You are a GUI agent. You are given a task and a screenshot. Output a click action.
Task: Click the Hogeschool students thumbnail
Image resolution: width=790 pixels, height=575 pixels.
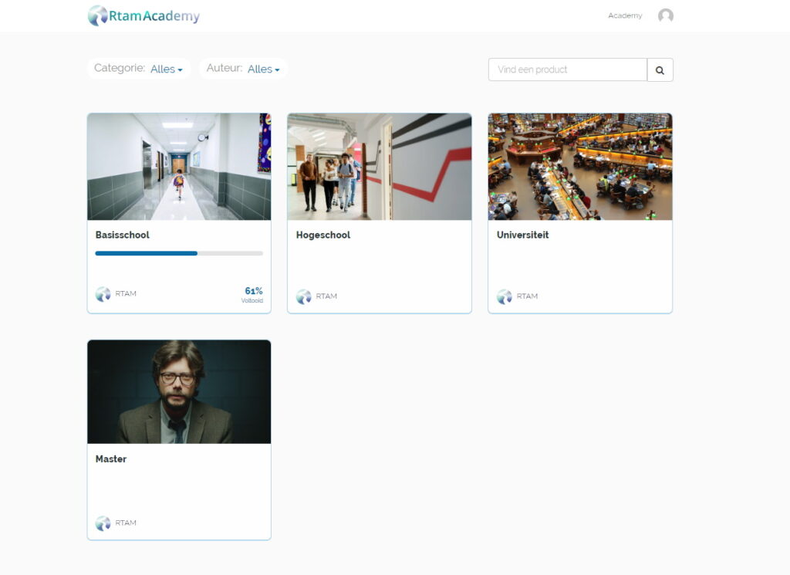(380, 166)
